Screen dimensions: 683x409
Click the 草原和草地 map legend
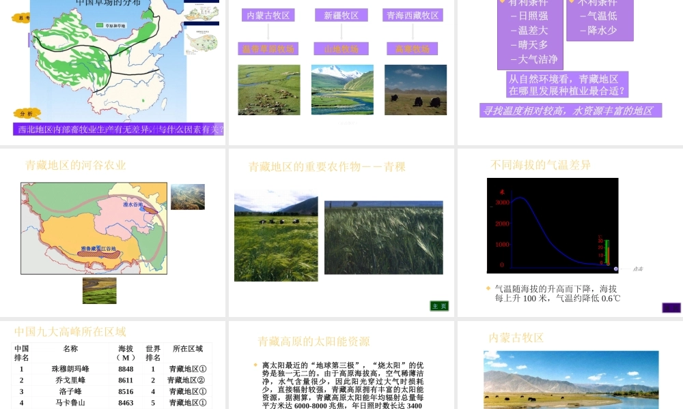click(111, 26)
